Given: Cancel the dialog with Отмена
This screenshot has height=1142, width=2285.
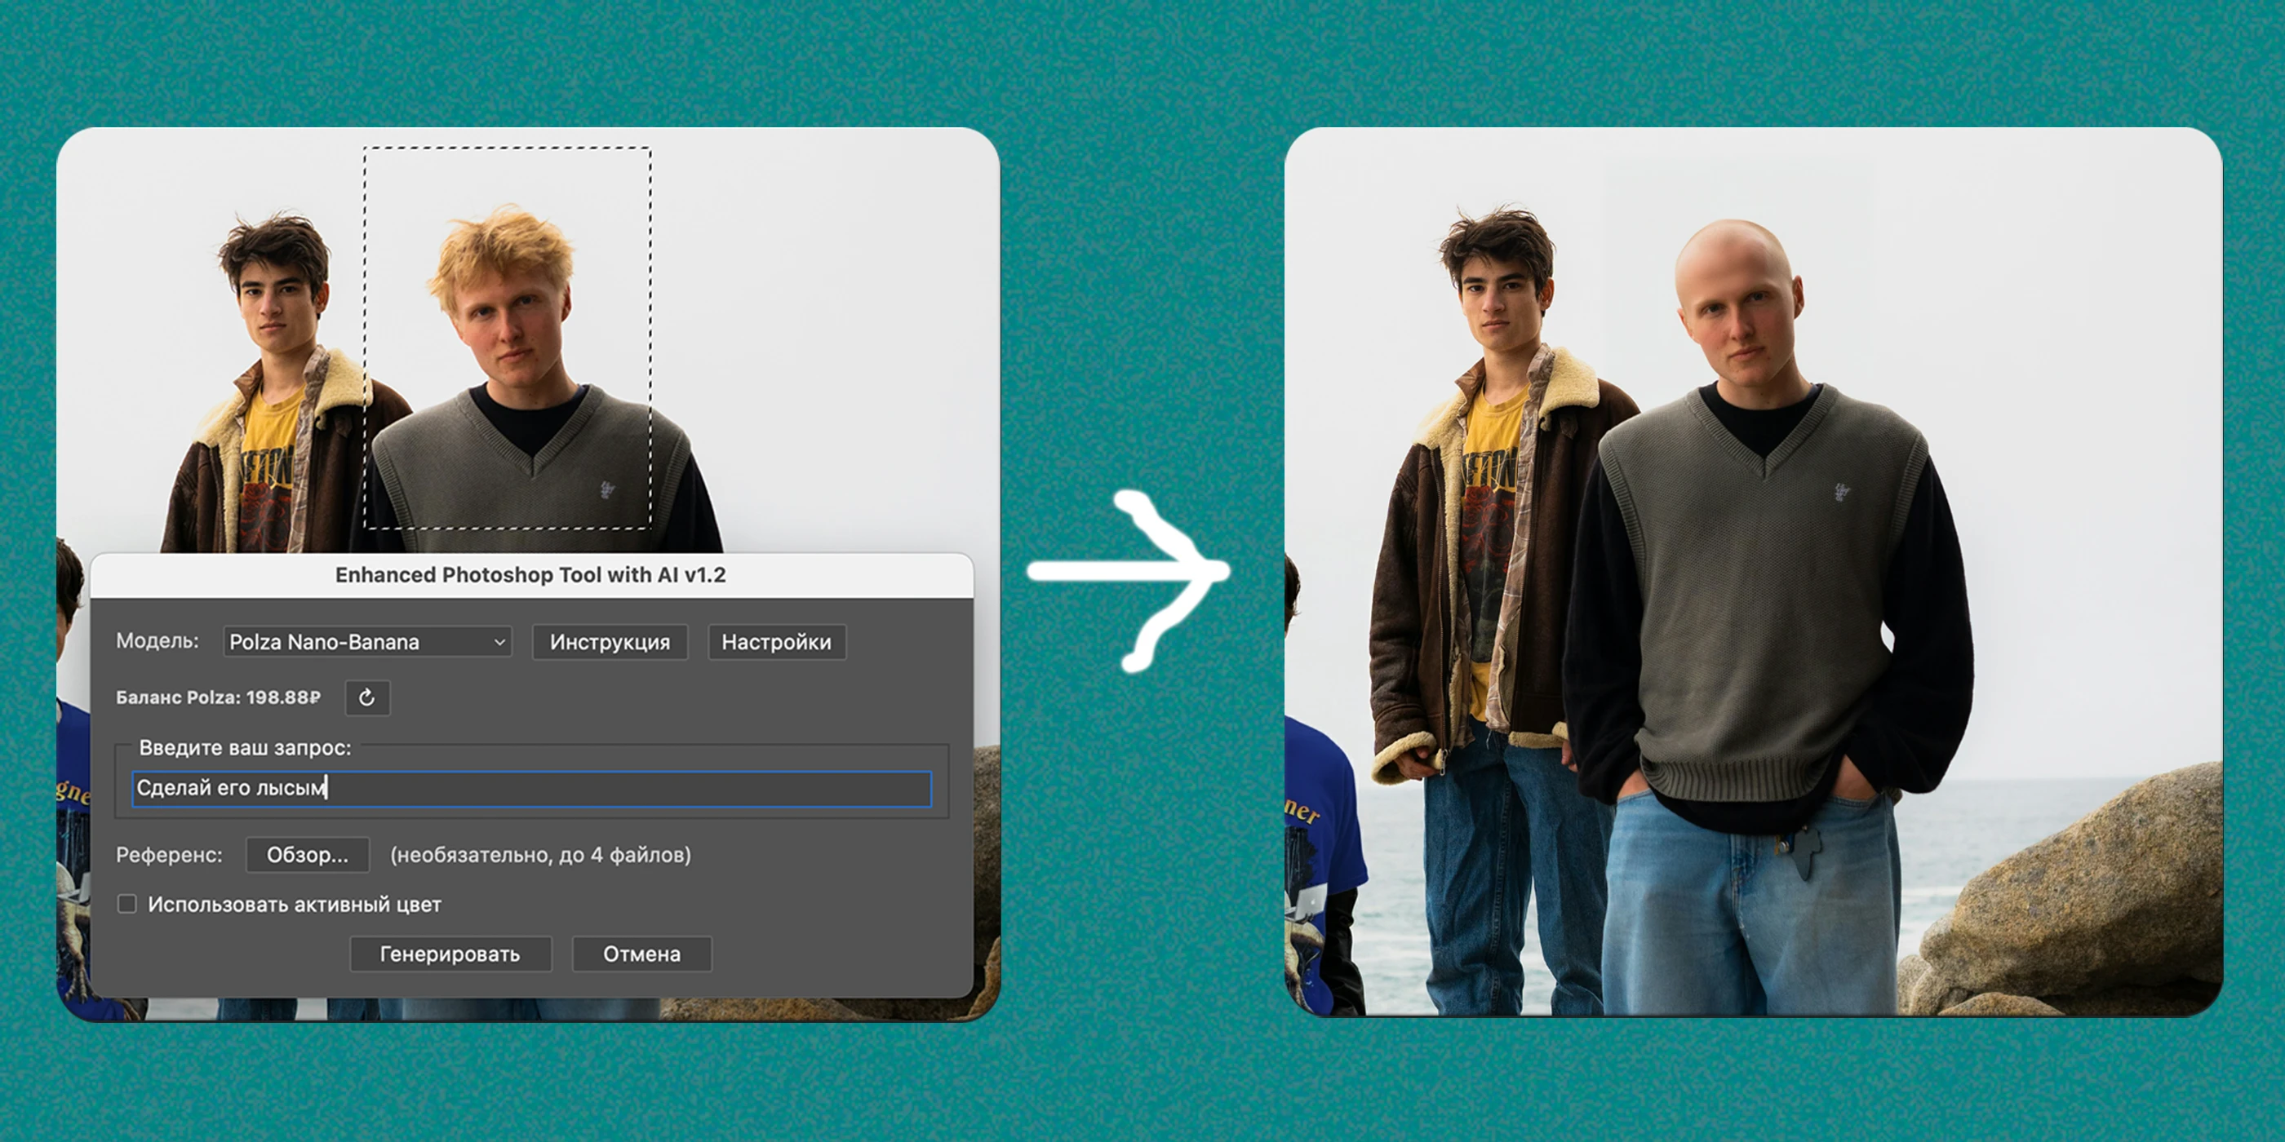Looking at the screenshot, I should pyautogui.click(x=641, y=954).
